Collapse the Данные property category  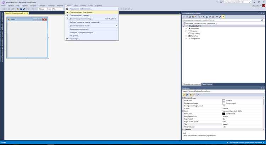(183, 129)
